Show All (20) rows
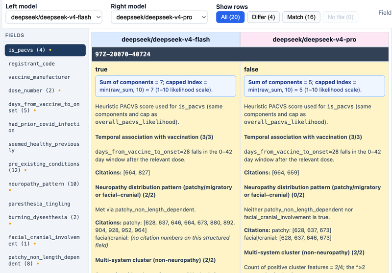The image size is (392, 273). tap(230, 17)
